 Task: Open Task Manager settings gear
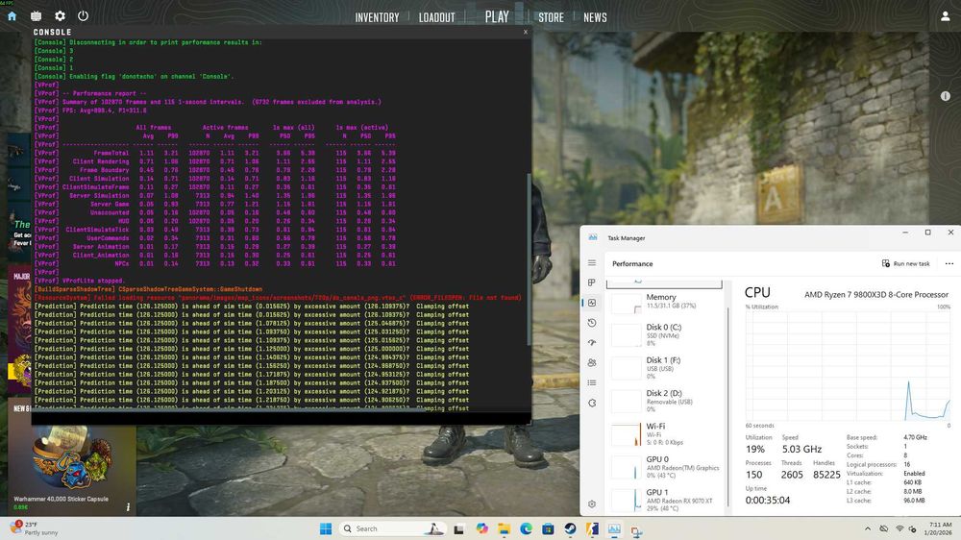tap(591, 503)
